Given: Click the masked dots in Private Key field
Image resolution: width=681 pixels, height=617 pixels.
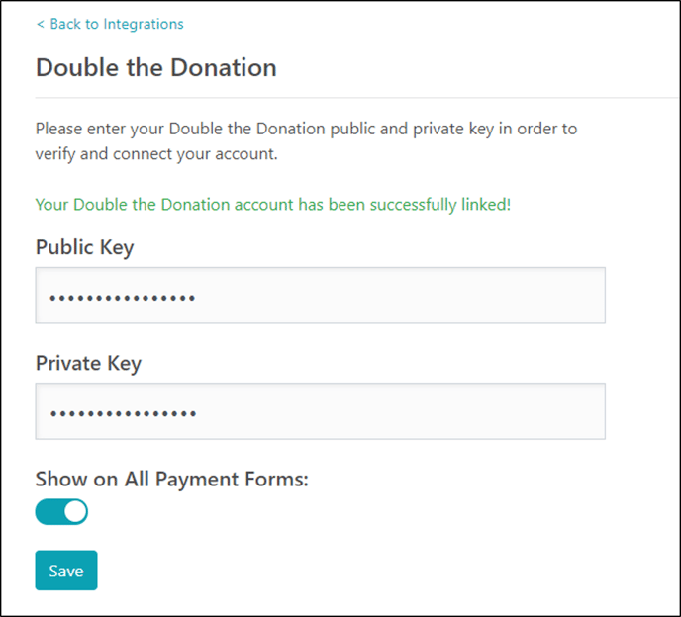Looking at the screenshot, I should [x=123, y=412].
